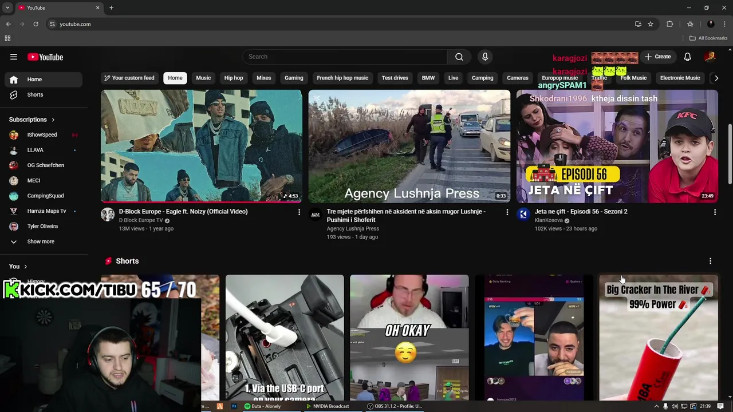Open the account avatar menu
This screenshot has height=412, width=733.
tap(710, 57)
